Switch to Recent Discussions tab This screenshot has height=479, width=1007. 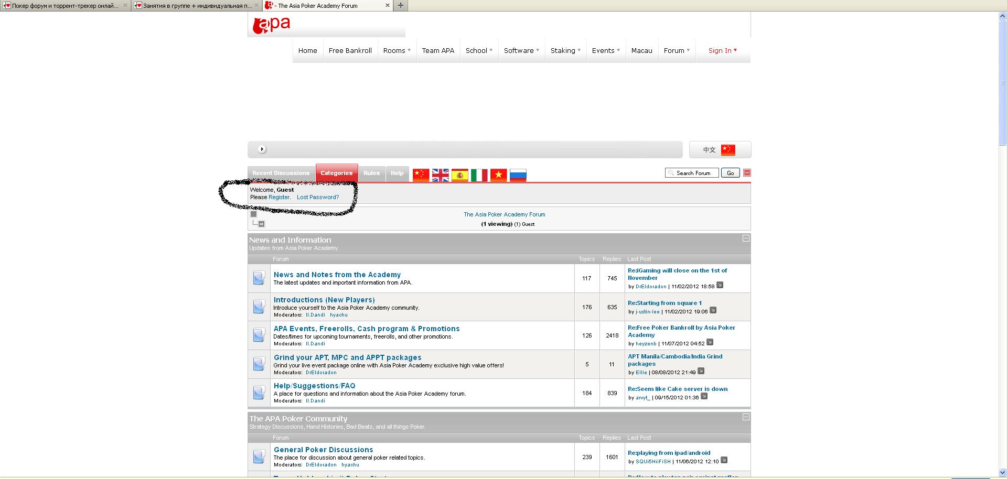[281, 173]
